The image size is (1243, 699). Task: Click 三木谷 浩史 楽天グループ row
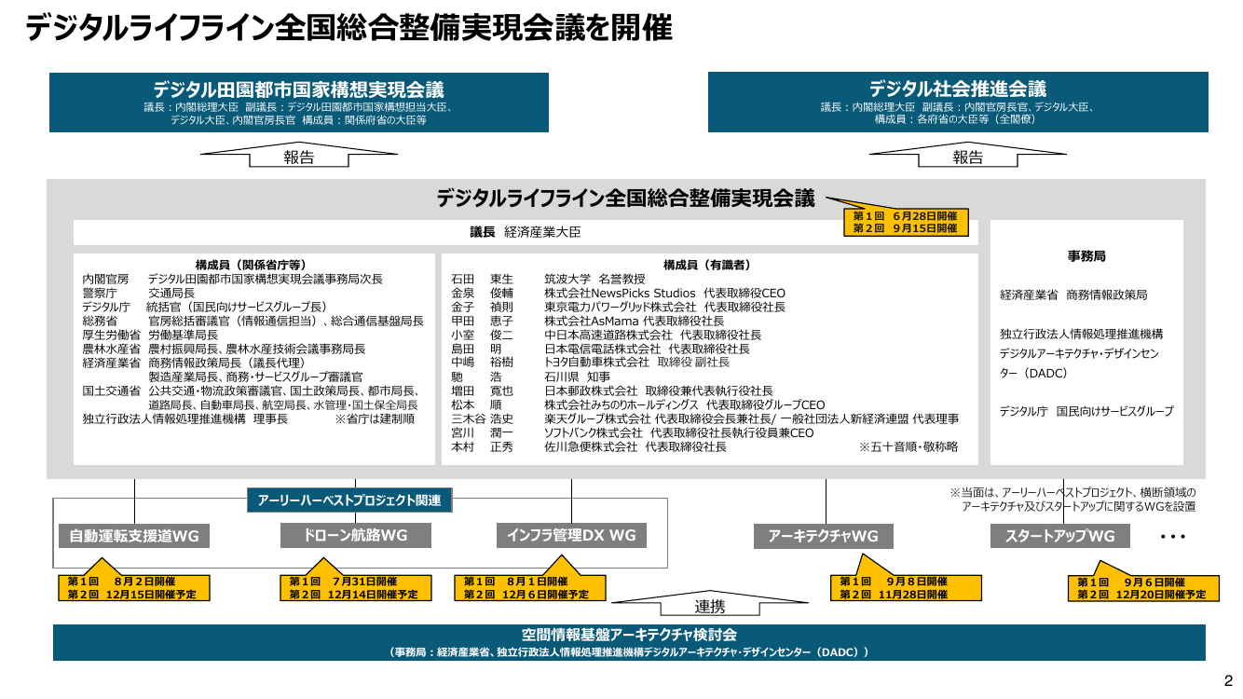coord(704,419)
